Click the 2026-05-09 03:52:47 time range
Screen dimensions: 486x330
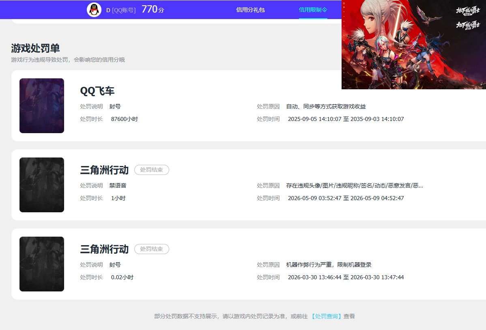pyautogui.click(x=346, y=198)
